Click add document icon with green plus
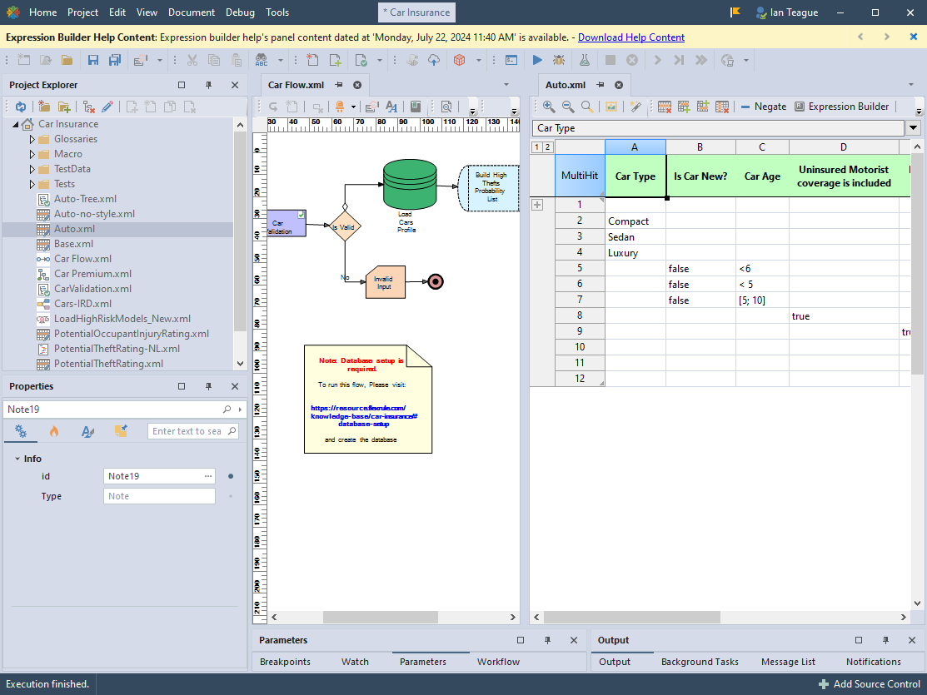This screenshot has width=927, height=695. (x=335, y=60)
